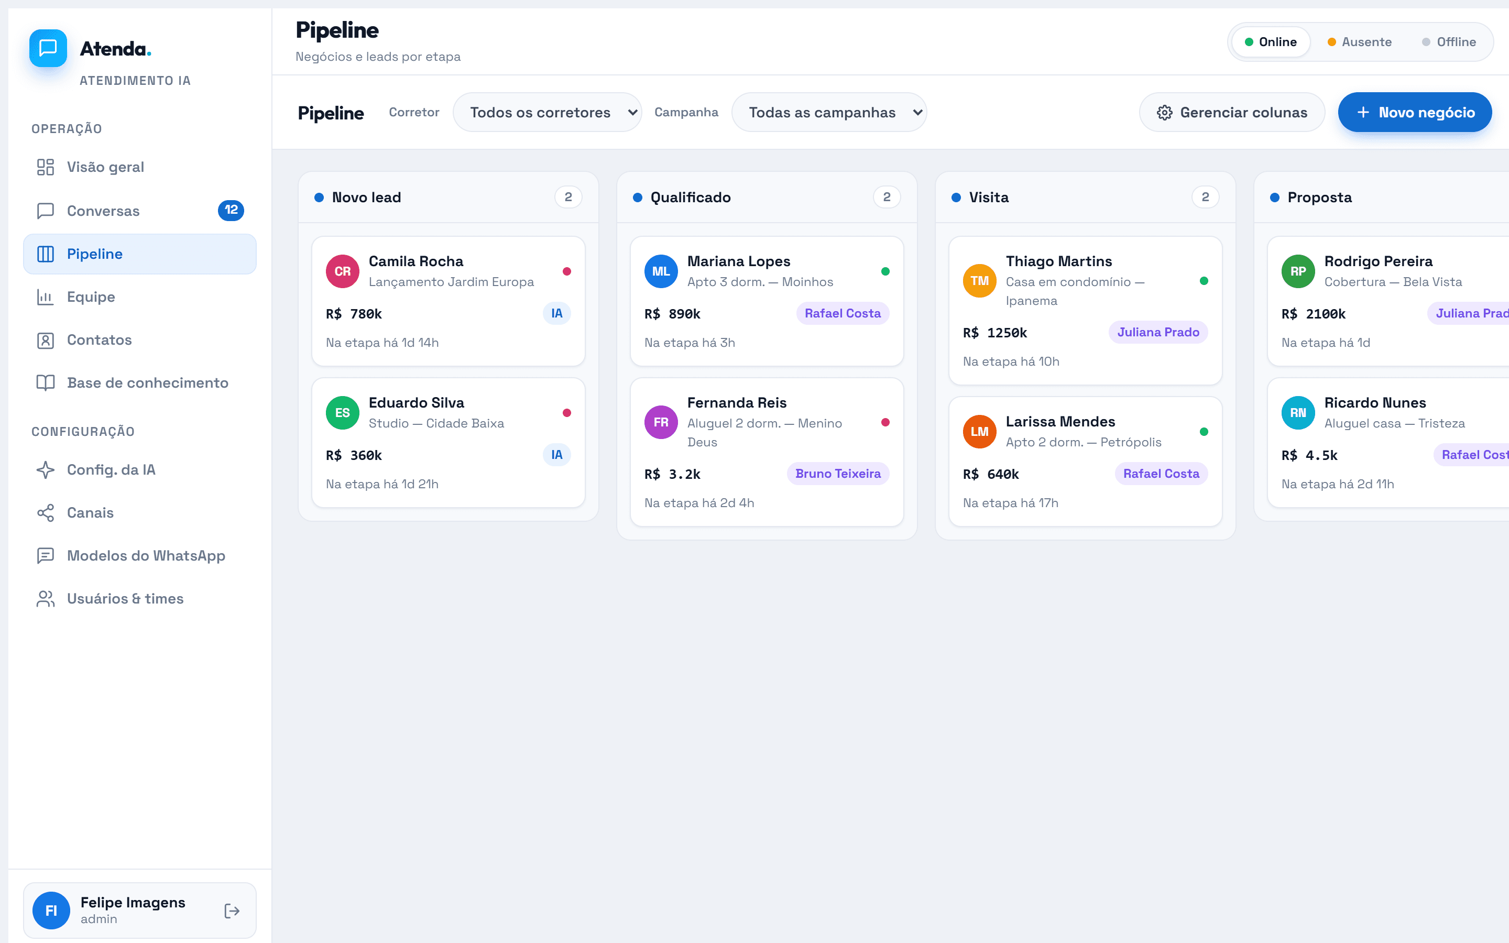The width and height of the screenshot is (1509, 943).
Task: Select the Pipeline columns icon in sidebar
Action: (46, 254)
